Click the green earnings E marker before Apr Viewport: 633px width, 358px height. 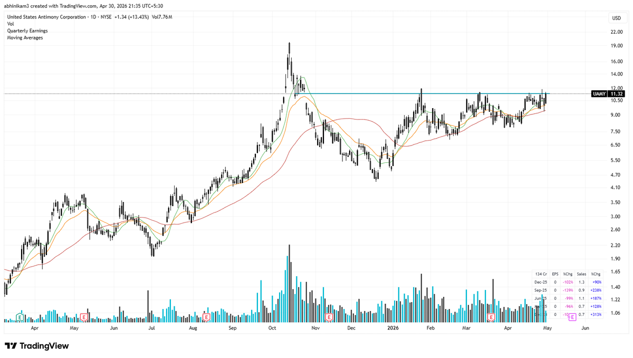click(x=20, y=317)
